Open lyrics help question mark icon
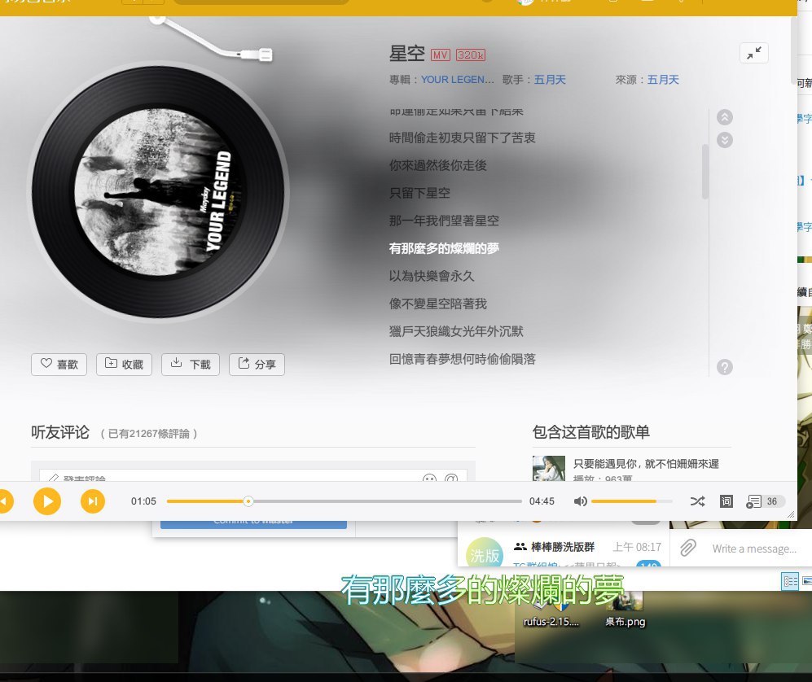The width and height of the screenshot is (812, 682). [x=725, y=367]
